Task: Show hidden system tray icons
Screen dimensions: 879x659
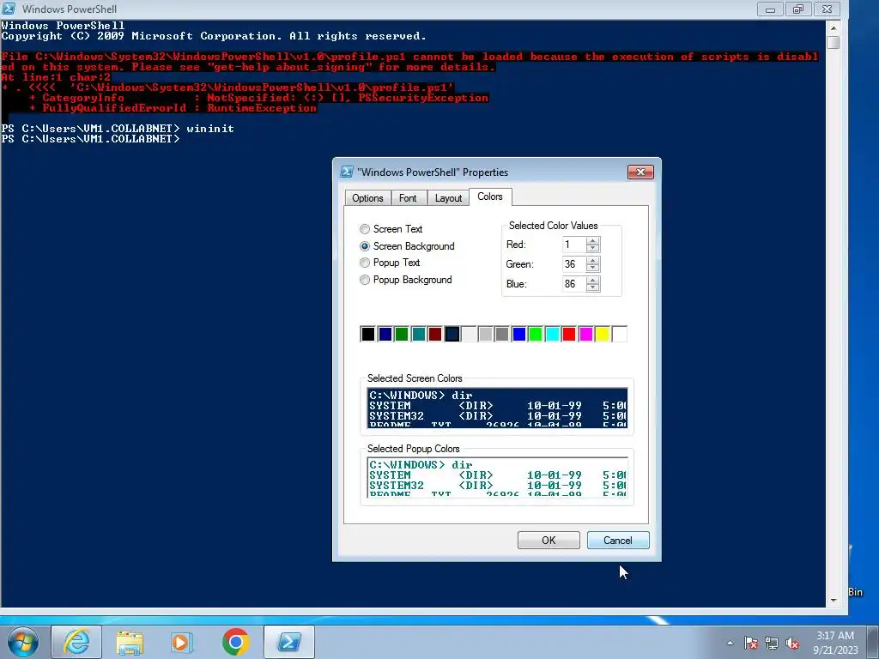Action: coord(730,643)
